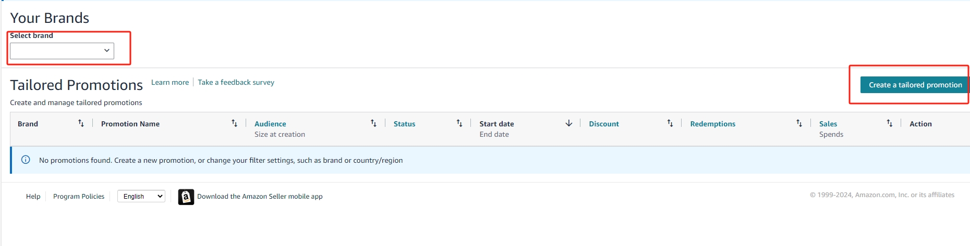This screenshot has width=970, height=246.
Task: Open the Help footer link
Action: pos(33,196)
